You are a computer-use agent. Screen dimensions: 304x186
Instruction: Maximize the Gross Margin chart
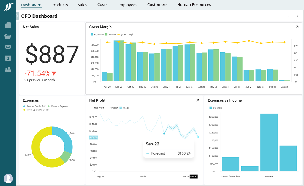point(297,27)
